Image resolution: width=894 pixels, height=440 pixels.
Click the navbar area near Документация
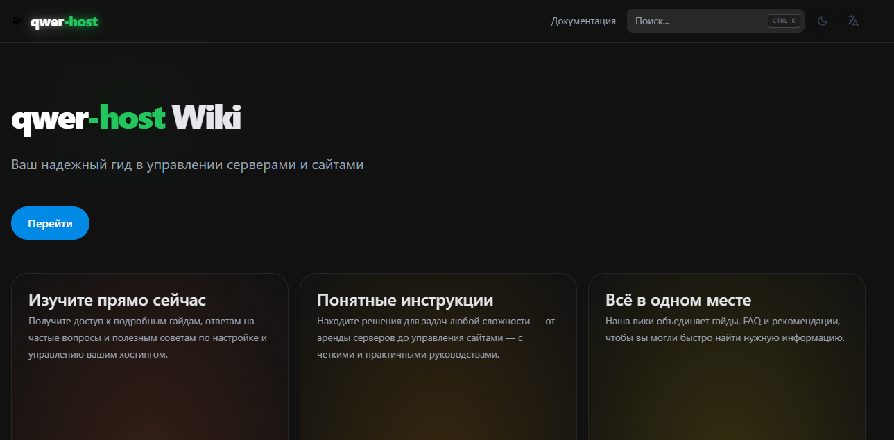[x=583, y=21]
